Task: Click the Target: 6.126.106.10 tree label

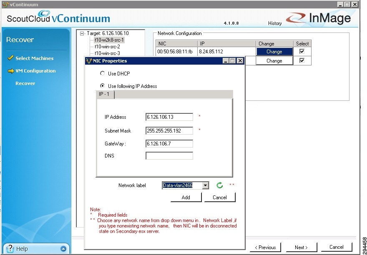Action: click(x=108, y=33)
